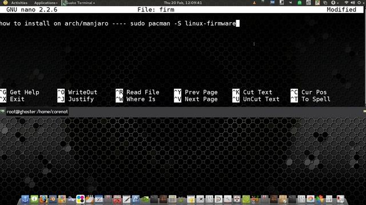Click the 'Next Page' shortcut label
The image size is (366, 205).
201,99
